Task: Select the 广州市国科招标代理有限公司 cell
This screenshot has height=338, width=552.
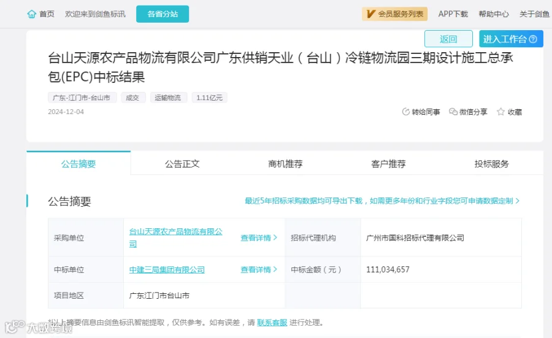Action: pos(441,237)
